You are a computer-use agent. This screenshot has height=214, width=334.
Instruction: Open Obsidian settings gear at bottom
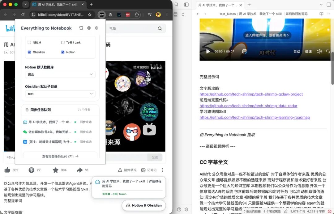click(186, 209)
